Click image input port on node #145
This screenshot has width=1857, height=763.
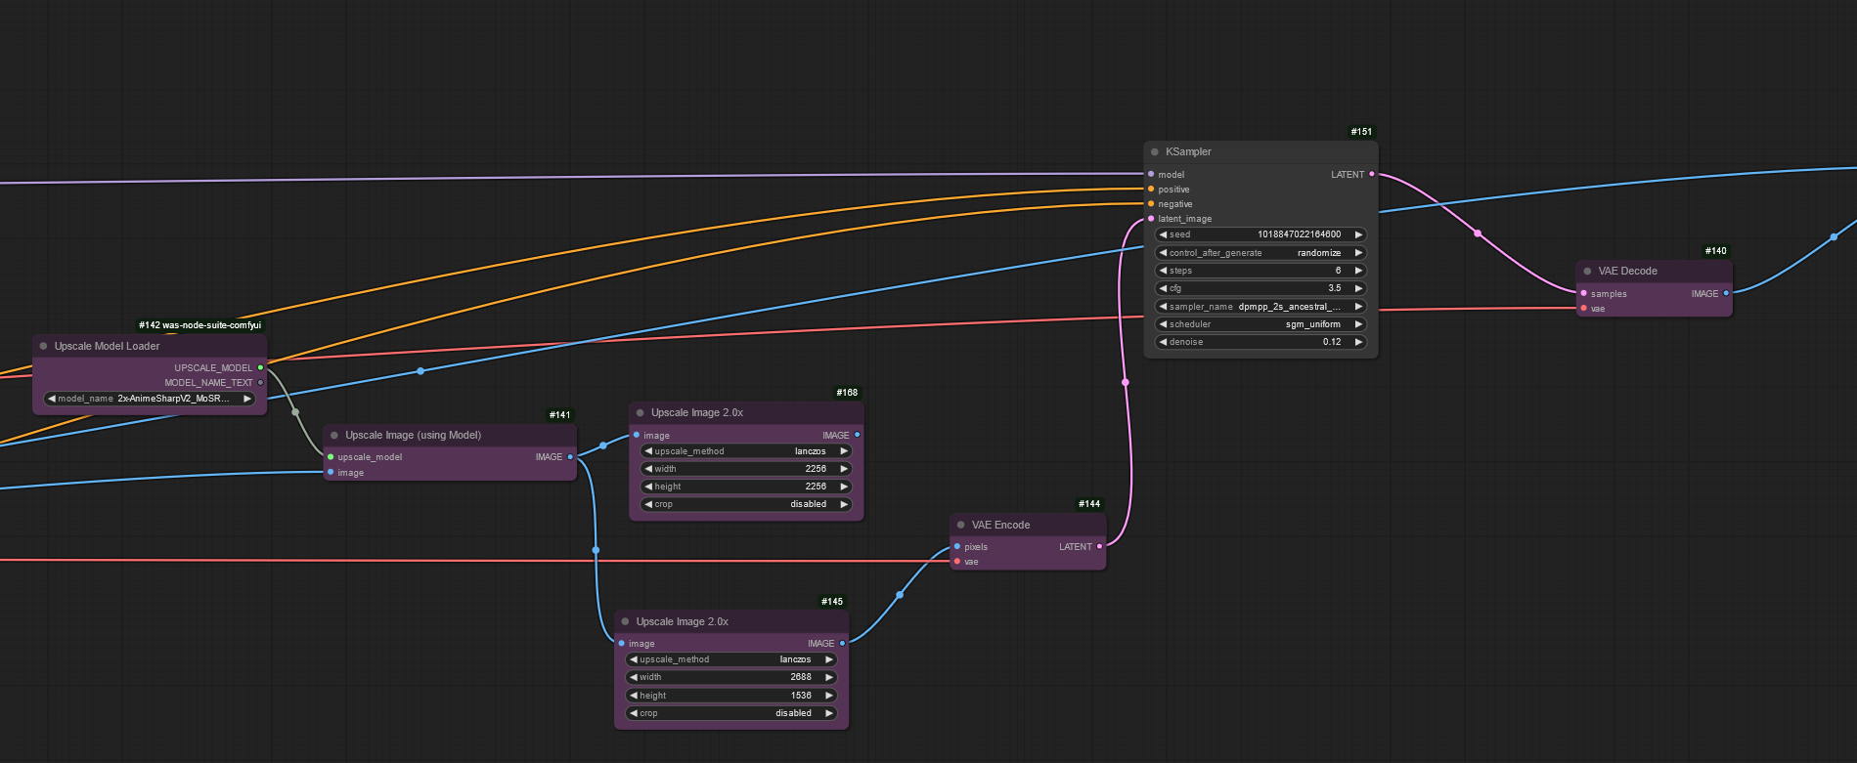coord(621,643)
